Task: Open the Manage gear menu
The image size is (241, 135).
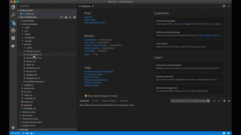Action: coord(13,127)
